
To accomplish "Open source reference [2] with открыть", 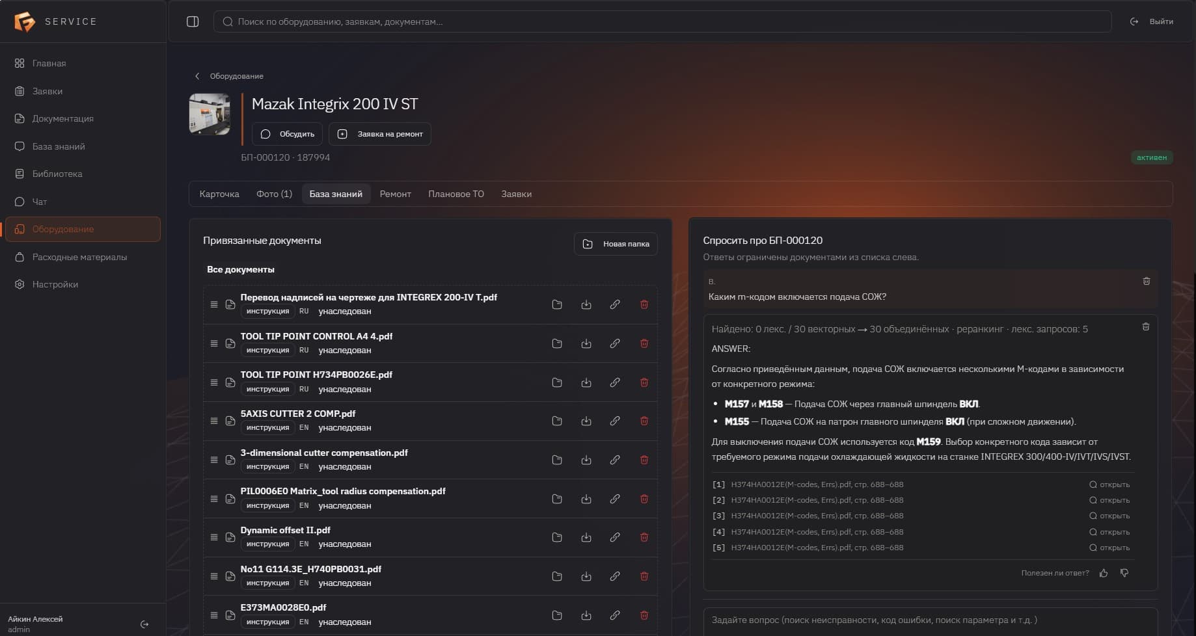I will pyautogui.click(x=1109, y=500).
